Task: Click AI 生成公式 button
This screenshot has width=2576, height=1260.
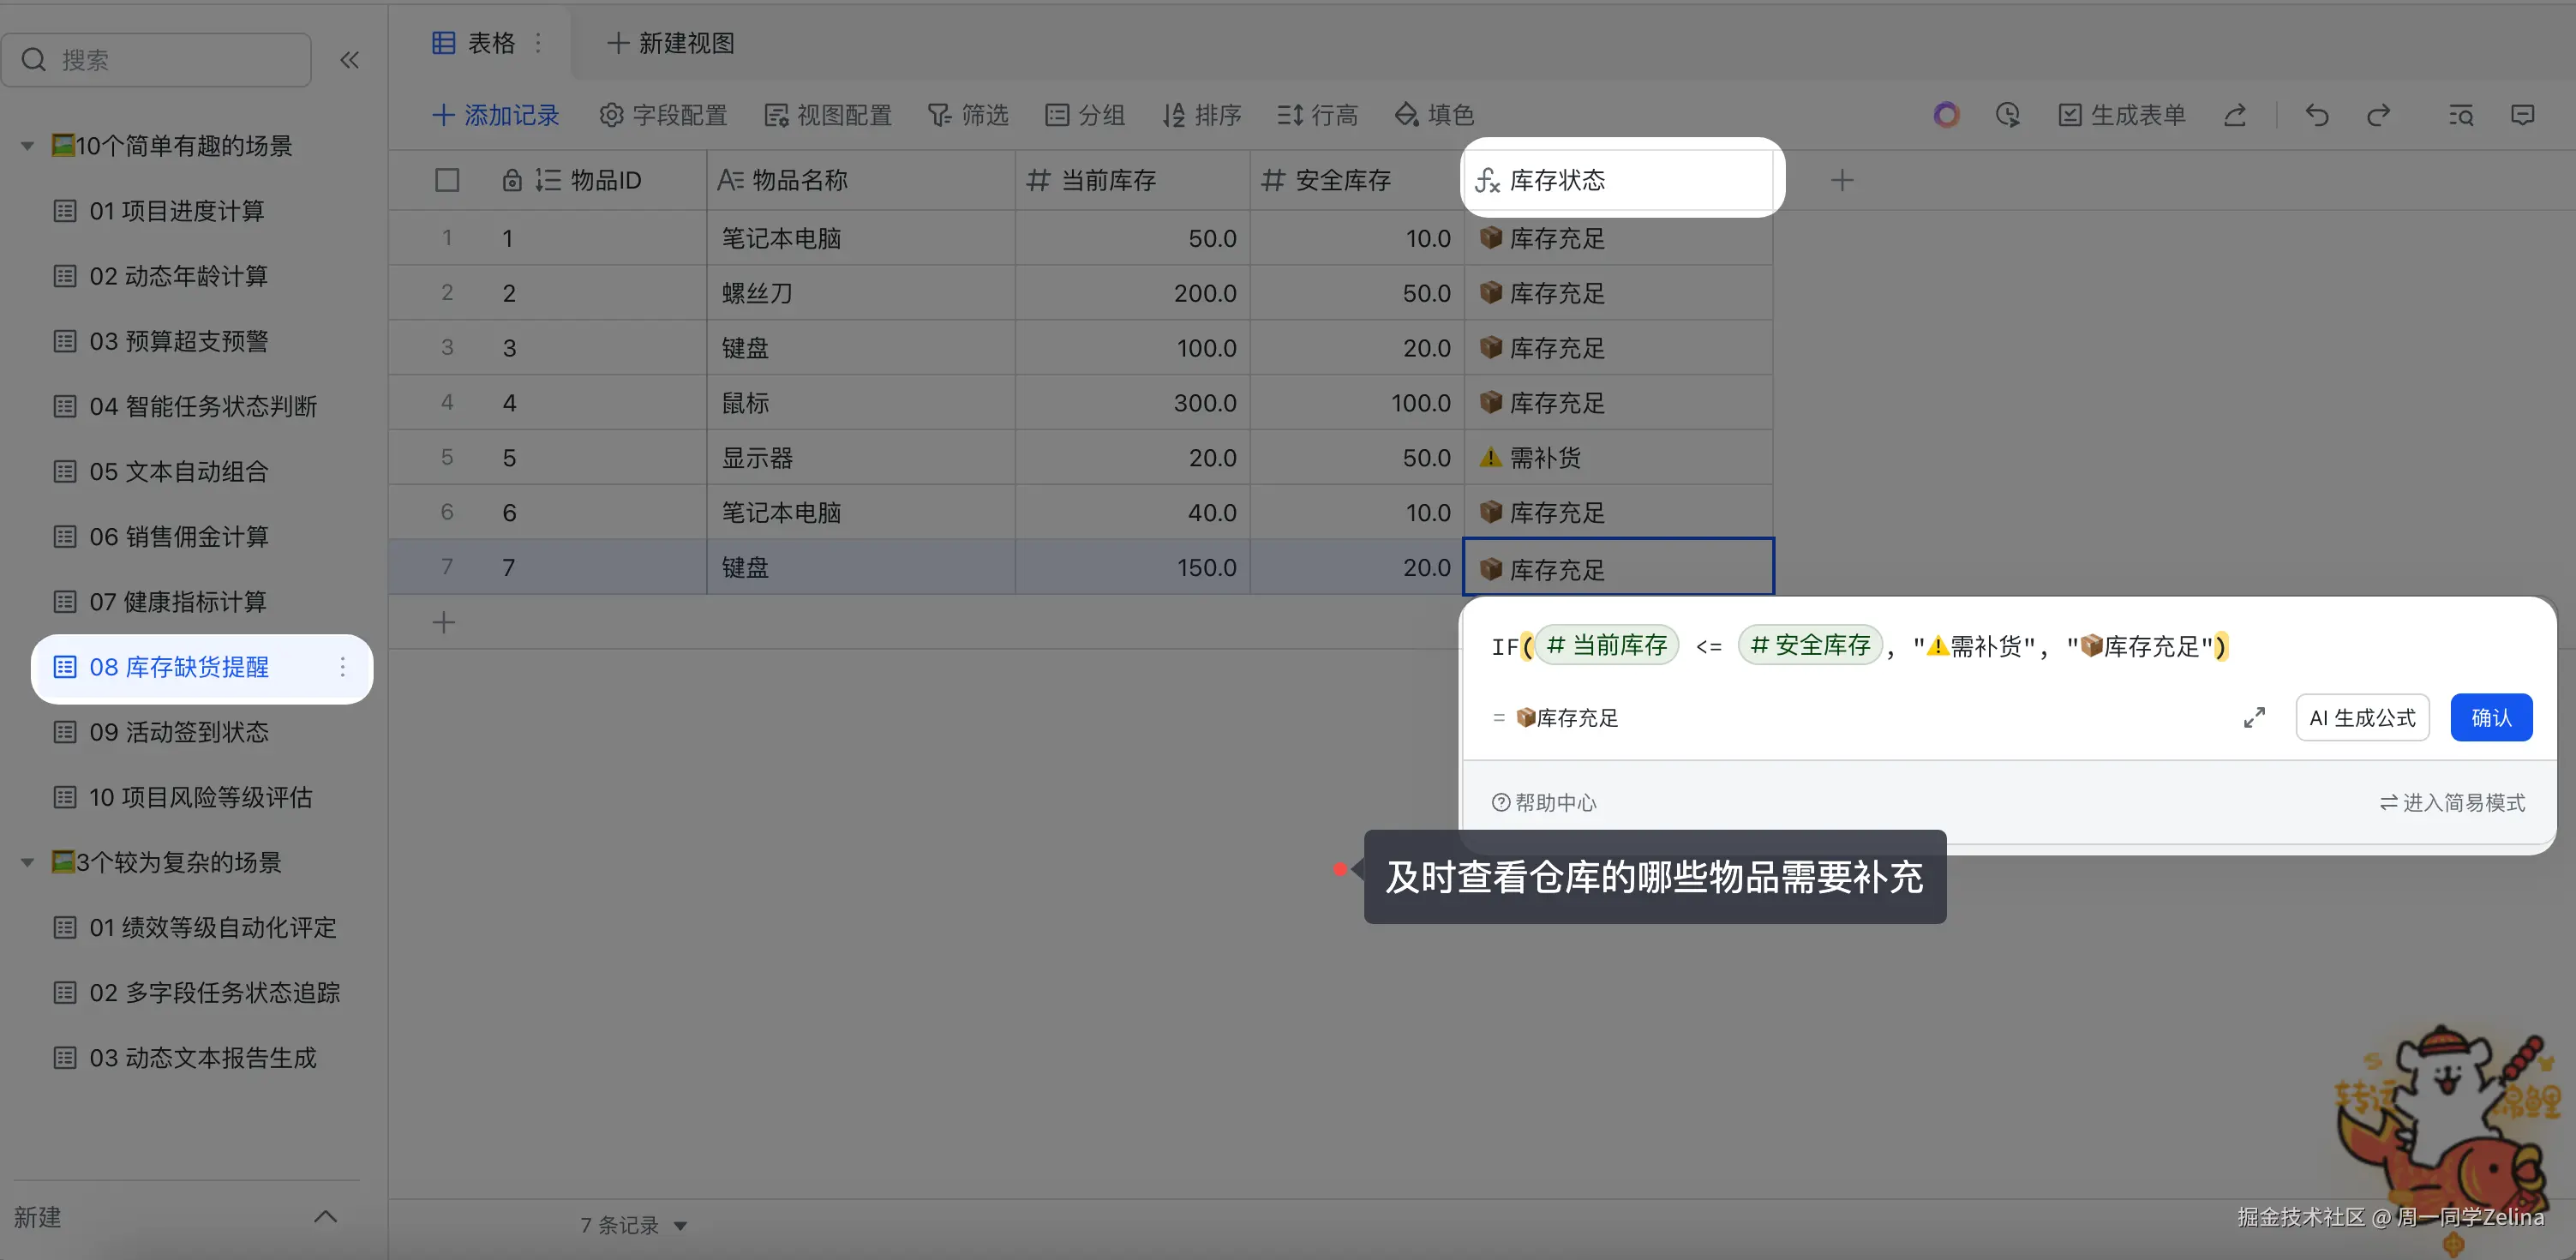Action: [x=2362, y=718]
